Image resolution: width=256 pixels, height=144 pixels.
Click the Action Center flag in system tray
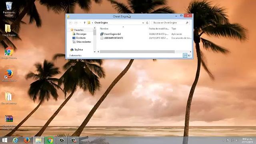tap(228, 140)
